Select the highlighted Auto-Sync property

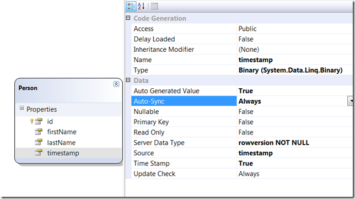tap(184, 101)
